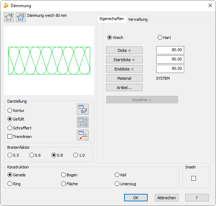Enable the Trennlinien checkbox
This screenshot has height=206, width=216.
point(10,137)
